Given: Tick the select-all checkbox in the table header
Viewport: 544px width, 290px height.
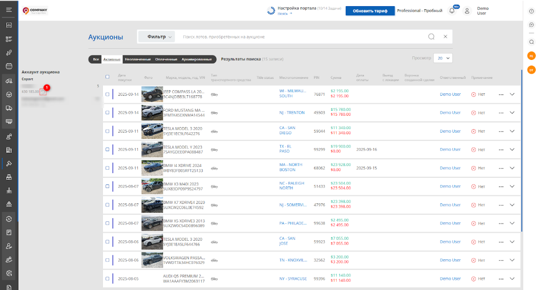Looking at the screenshot, I should [107, 77].
